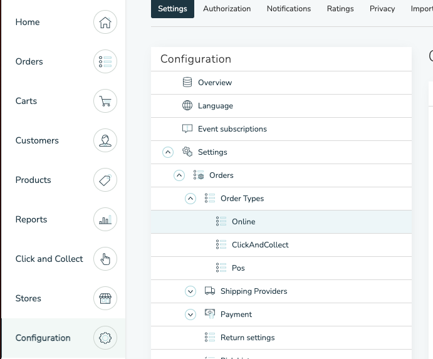Collapse the Orders tree node chevron
Screen dimensions: 433x359
click(179, 175)
